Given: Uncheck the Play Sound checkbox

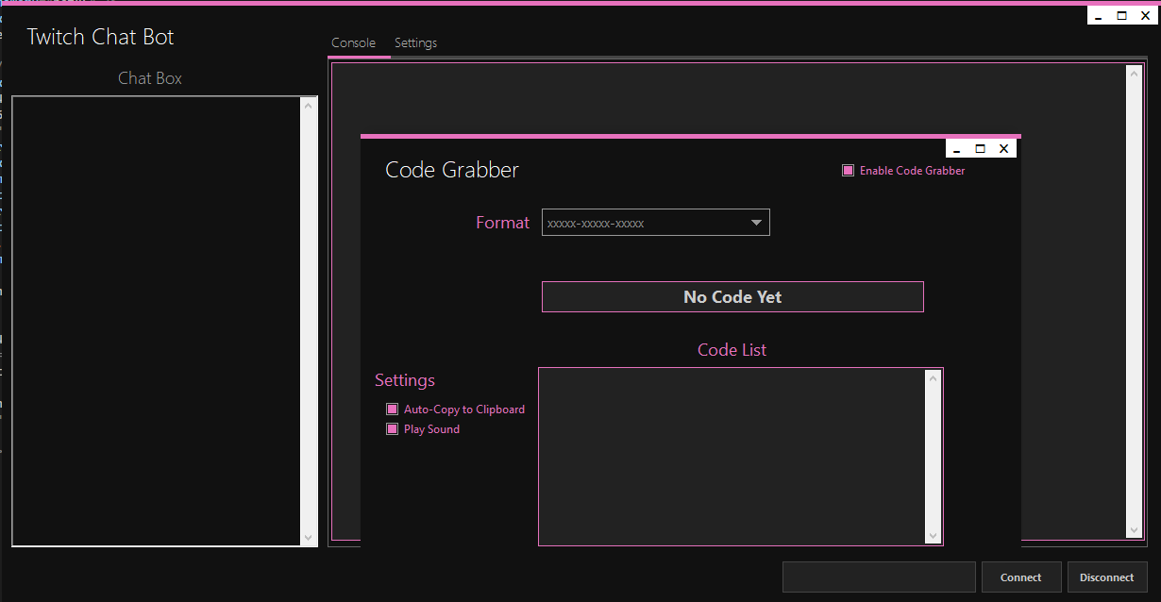Looking at the screenshot, I should (x=393, y=429).
